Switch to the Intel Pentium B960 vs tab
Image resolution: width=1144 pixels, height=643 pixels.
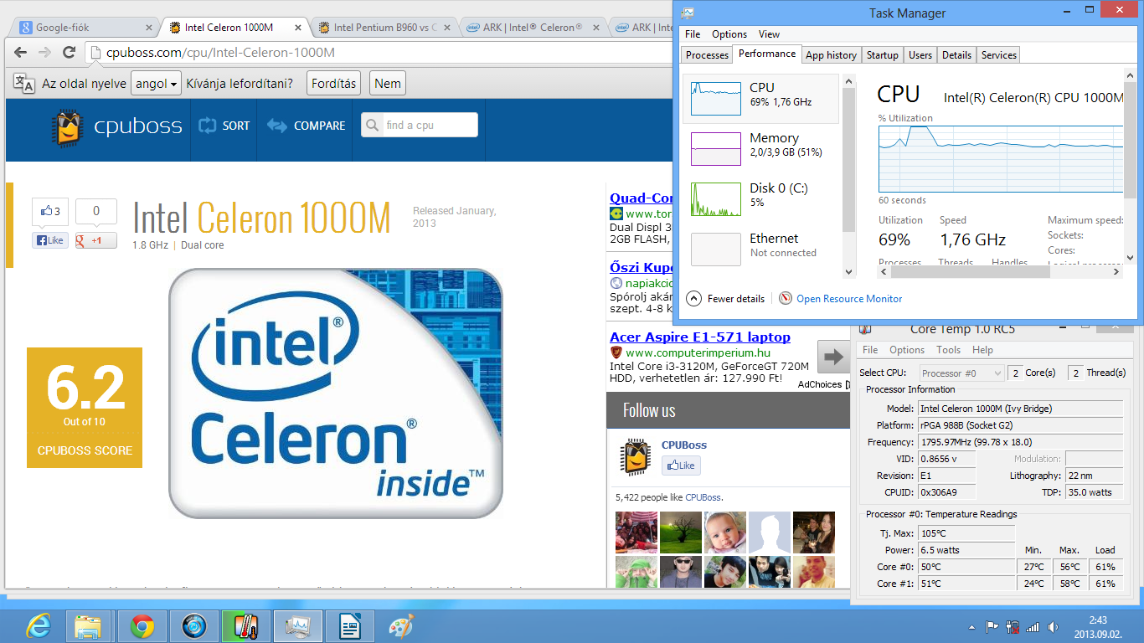click(x=384, y=27)
